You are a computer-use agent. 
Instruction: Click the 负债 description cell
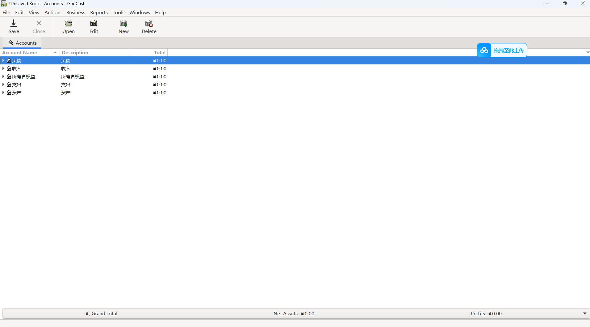click(66, 61)
